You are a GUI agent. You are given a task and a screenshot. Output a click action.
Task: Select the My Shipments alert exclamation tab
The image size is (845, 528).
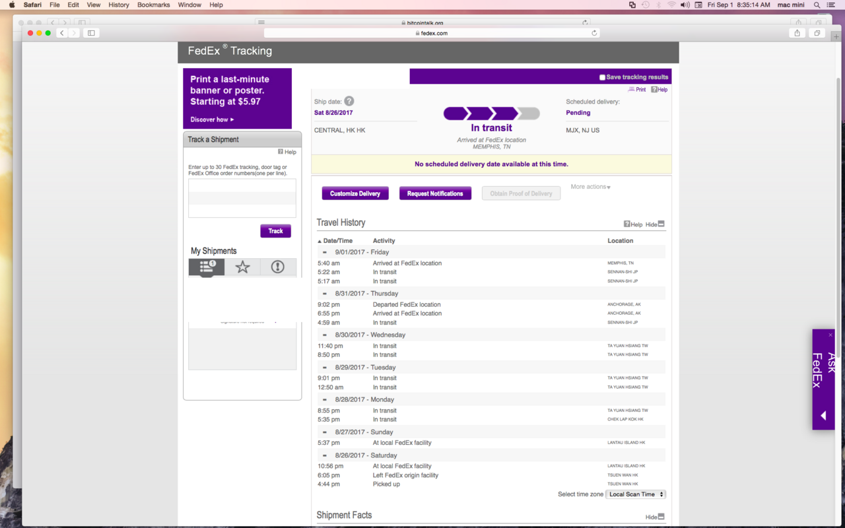pos(278,267)
